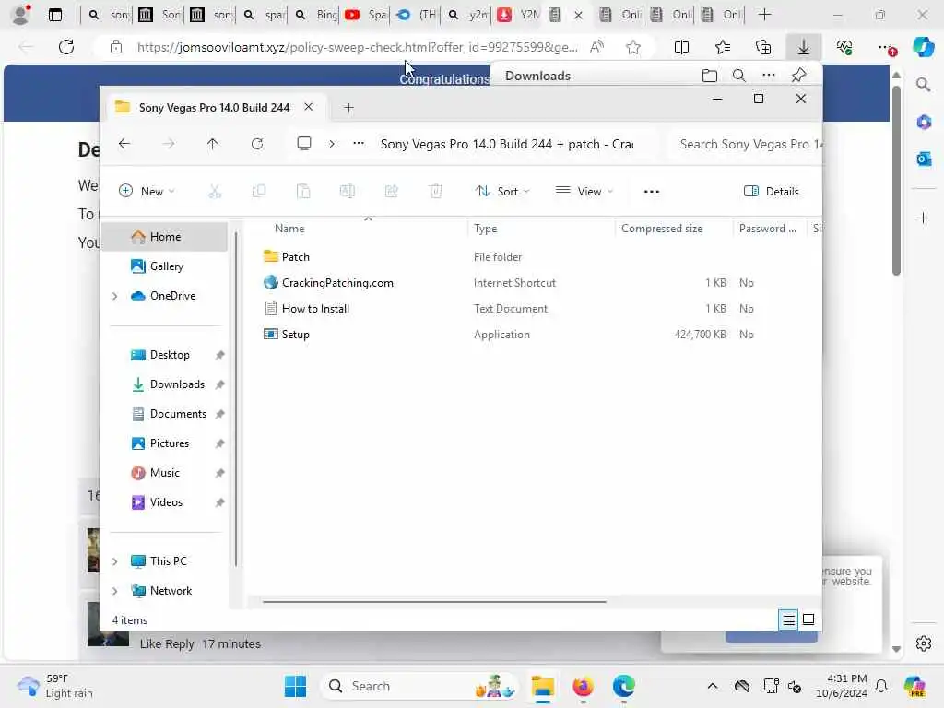Go back in File Explorer
944x708 pixels.
[x=124, y=143]
